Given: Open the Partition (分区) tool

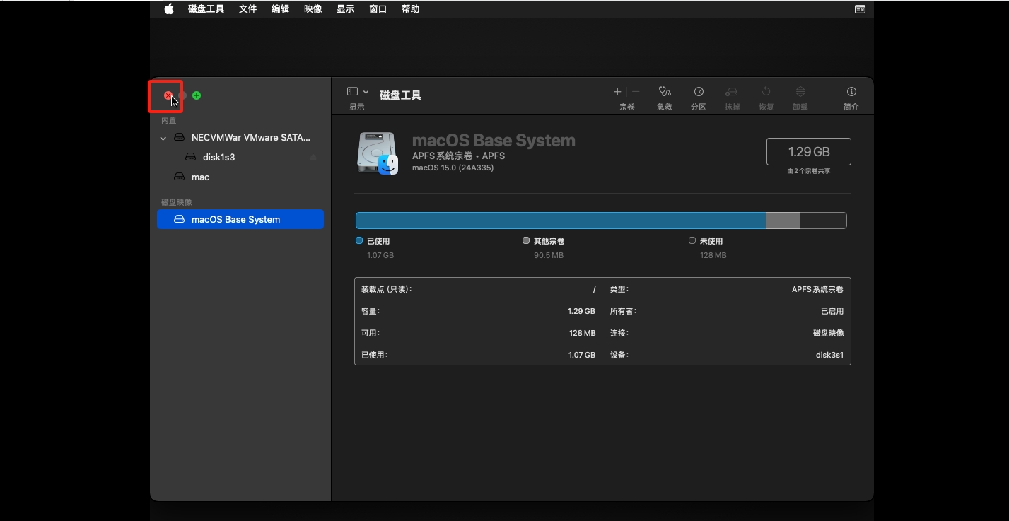Looking at the screenshot, I should pyautogui.click(x=699, y=92).
